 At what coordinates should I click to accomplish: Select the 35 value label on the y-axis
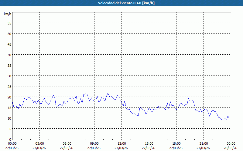[x=9, y=65]
